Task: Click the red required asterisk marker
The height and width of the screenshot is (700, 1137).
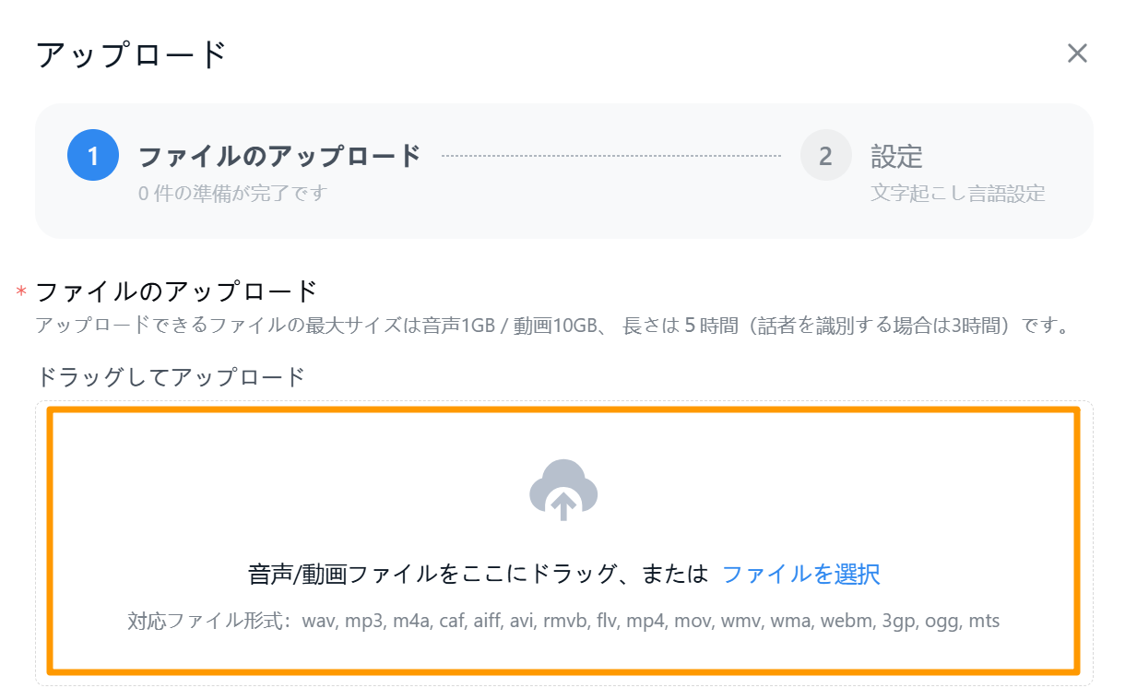Action: (21, 293)
